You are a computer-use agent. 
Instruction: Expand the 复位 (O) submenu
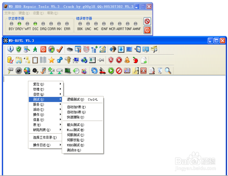pos(45,84)
